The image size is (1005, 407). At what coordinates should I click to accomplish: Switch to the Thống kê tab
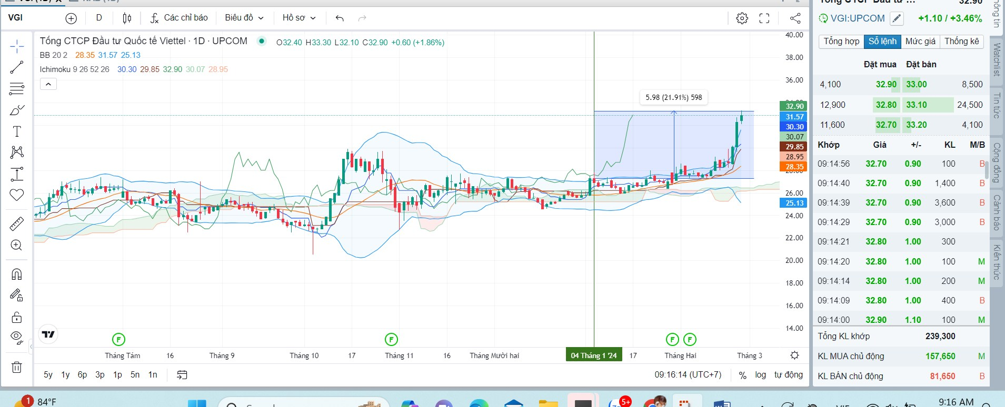961,41
